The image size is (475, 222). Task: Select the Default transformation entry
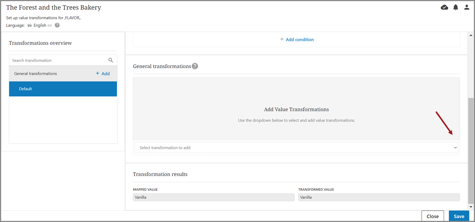click(x=63, y=89)
